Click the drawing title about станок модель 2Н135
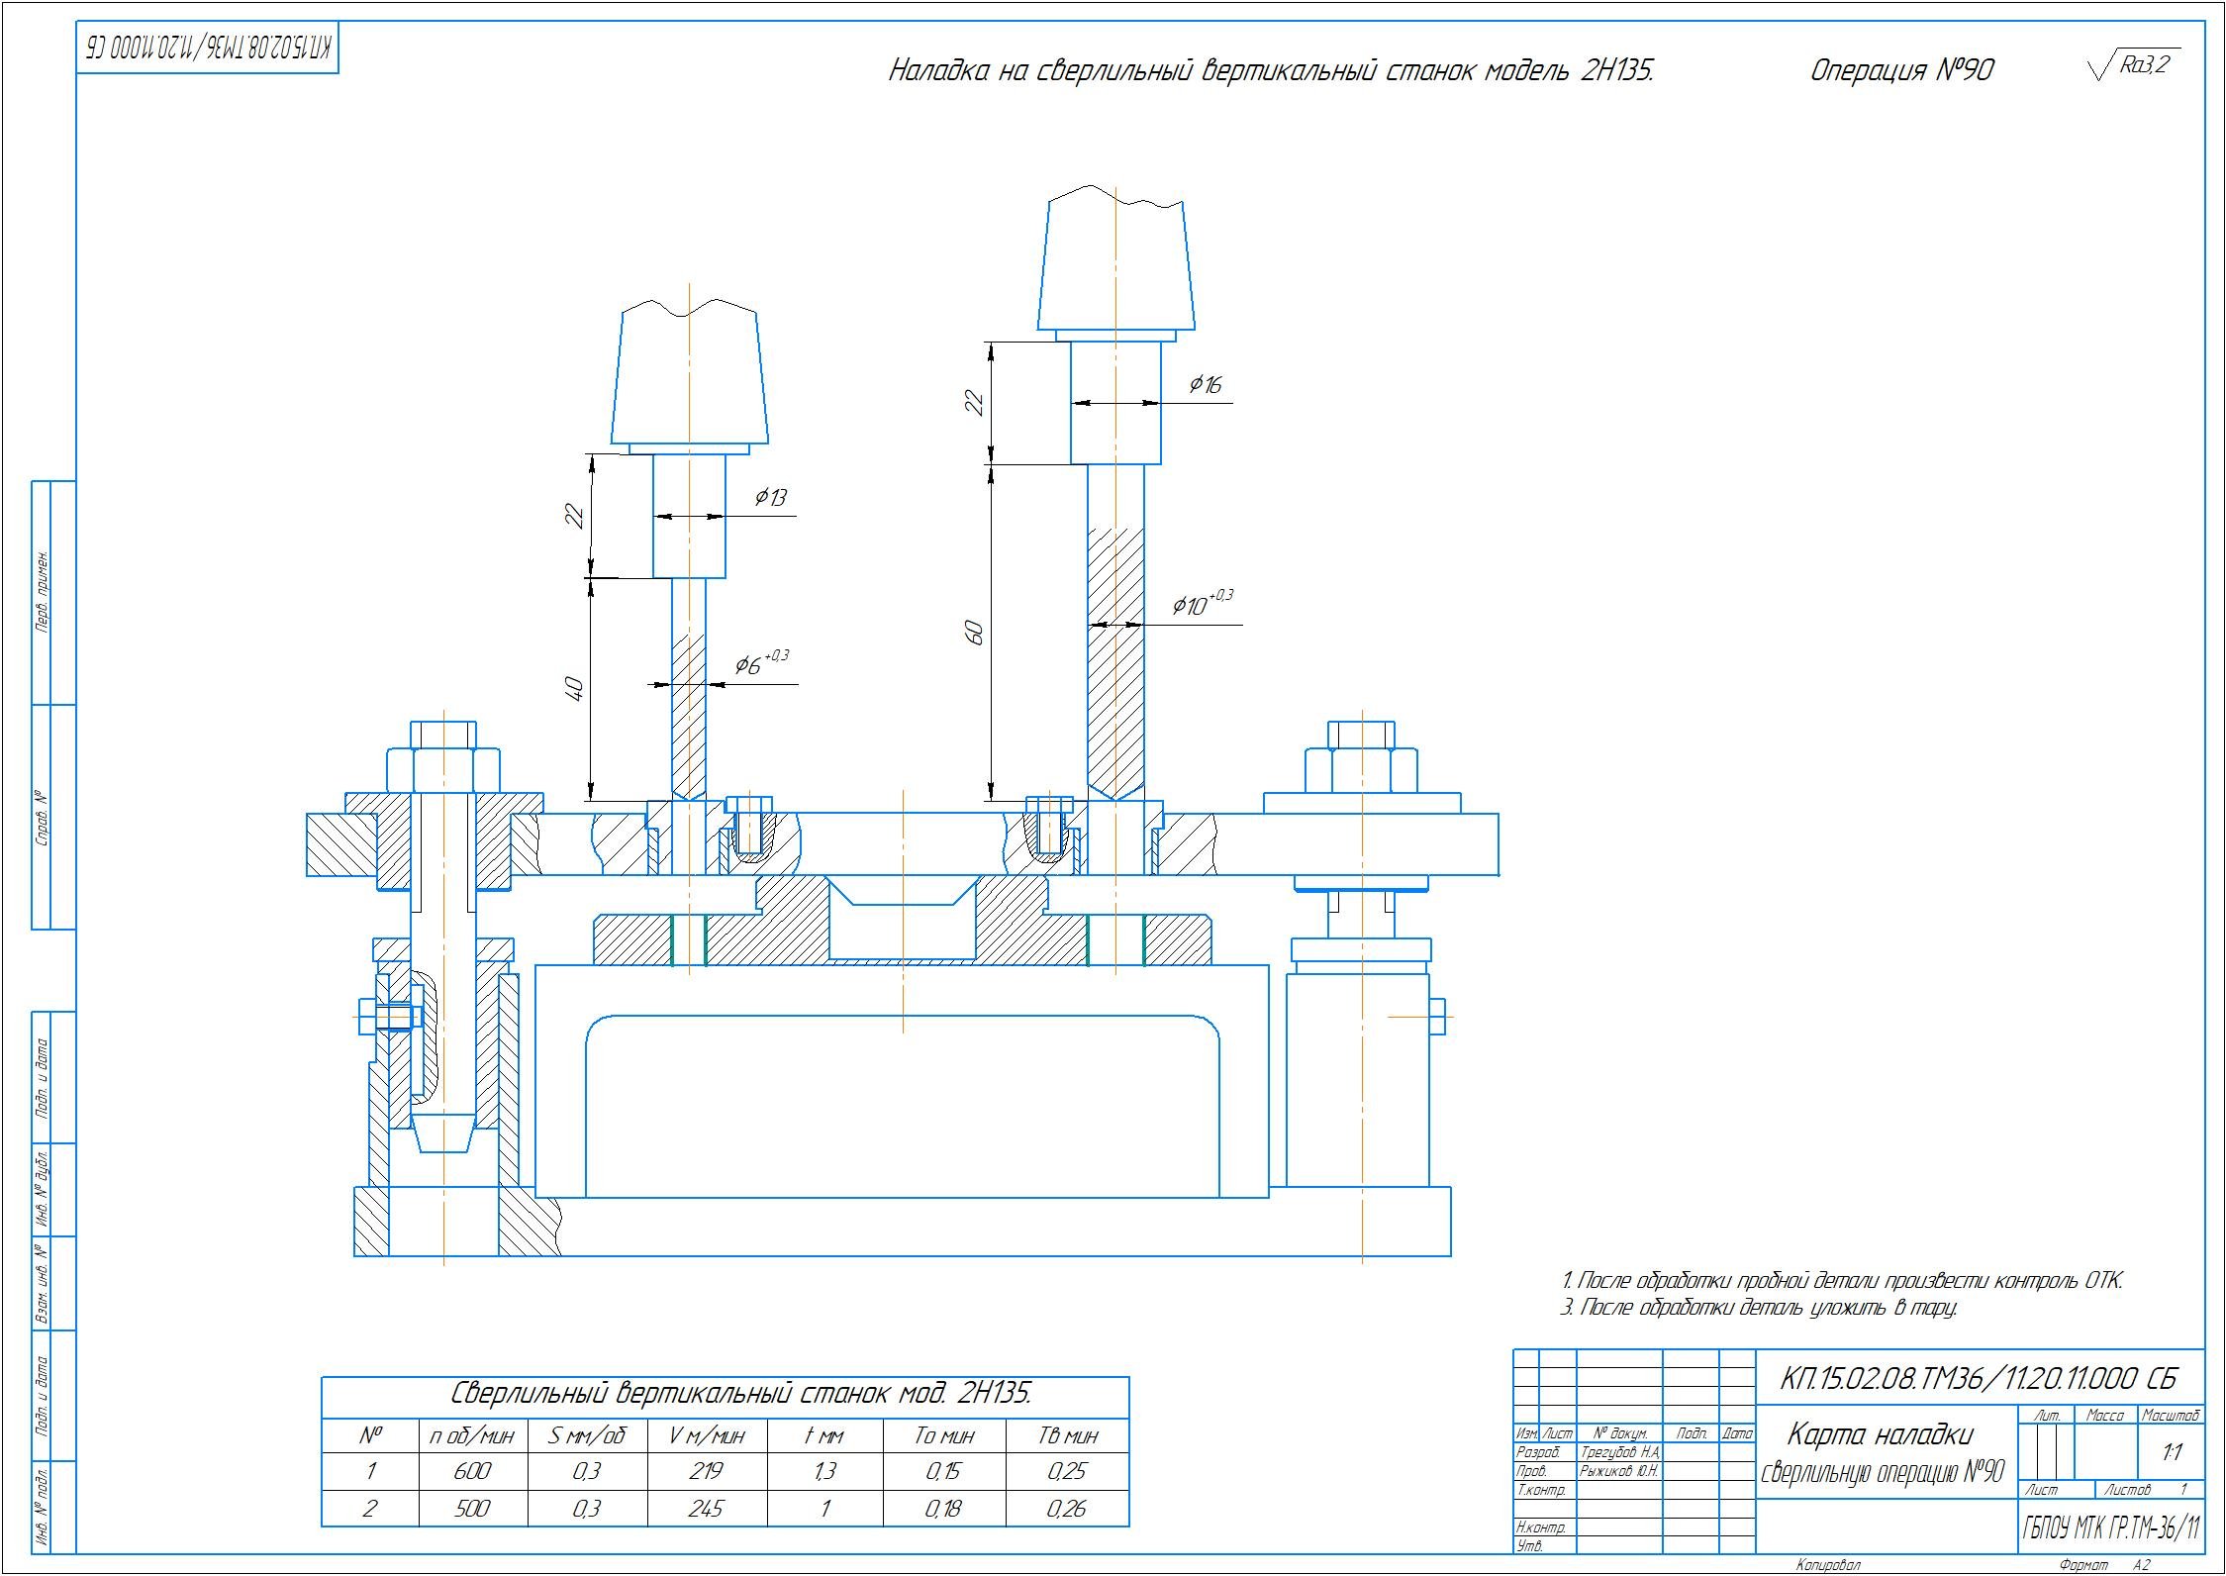Screen dimensions: 2226x1576 1271,70
